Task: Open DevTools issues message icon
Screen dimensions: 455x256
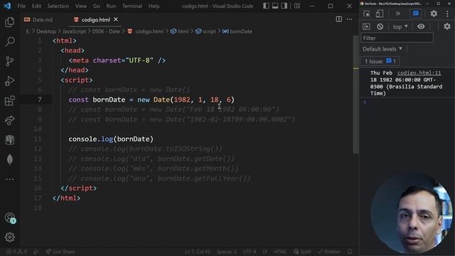Action: [416, 14]
